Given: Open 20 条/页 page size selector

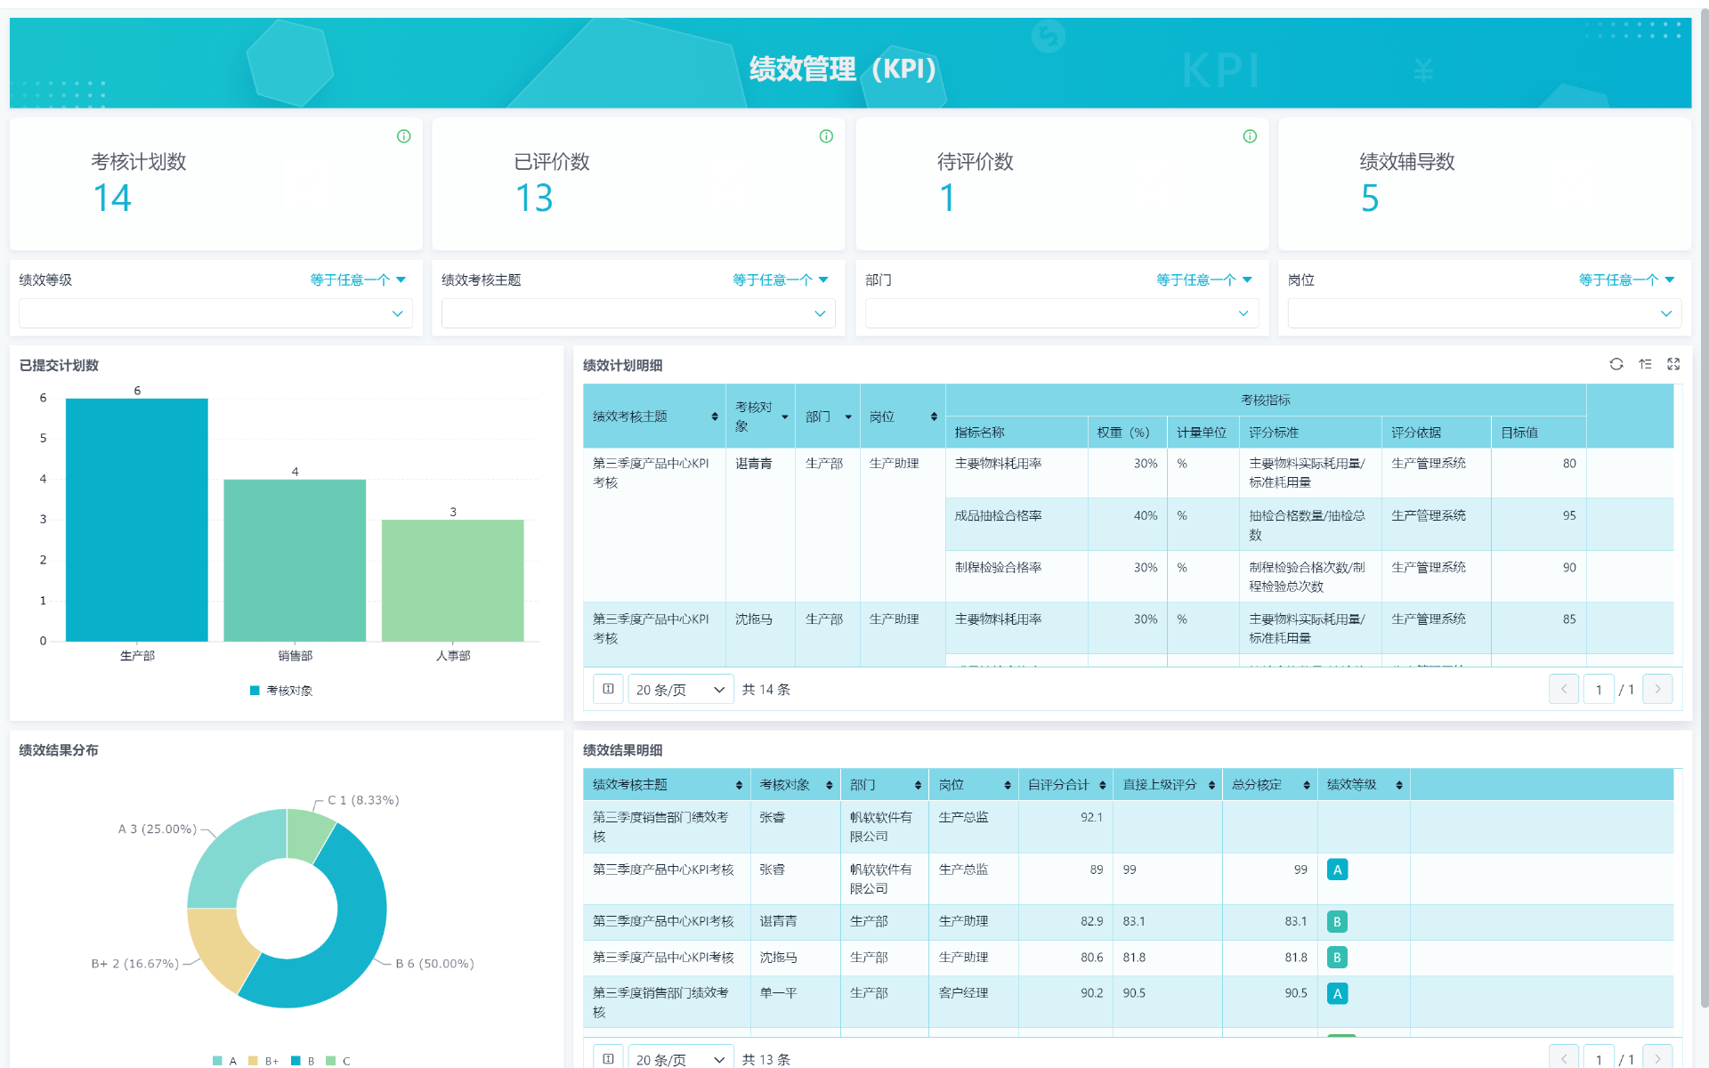Looking at the screenshot, I should pyautogui.click(x=680, y=690).
